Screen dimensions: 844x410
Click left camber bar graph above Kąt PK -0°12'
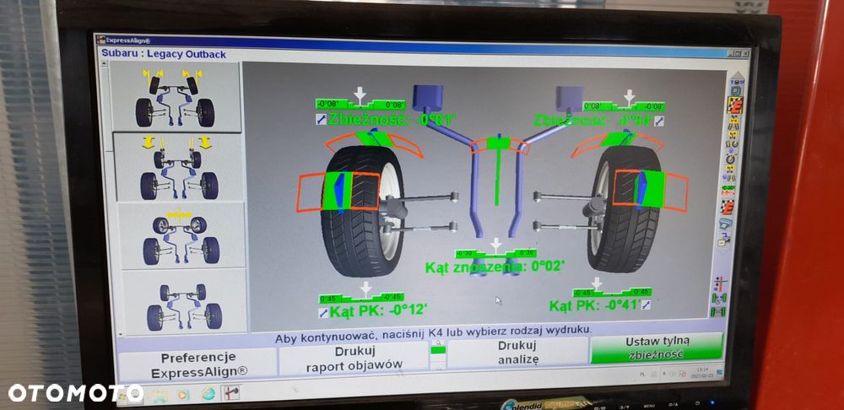(361, 297)
